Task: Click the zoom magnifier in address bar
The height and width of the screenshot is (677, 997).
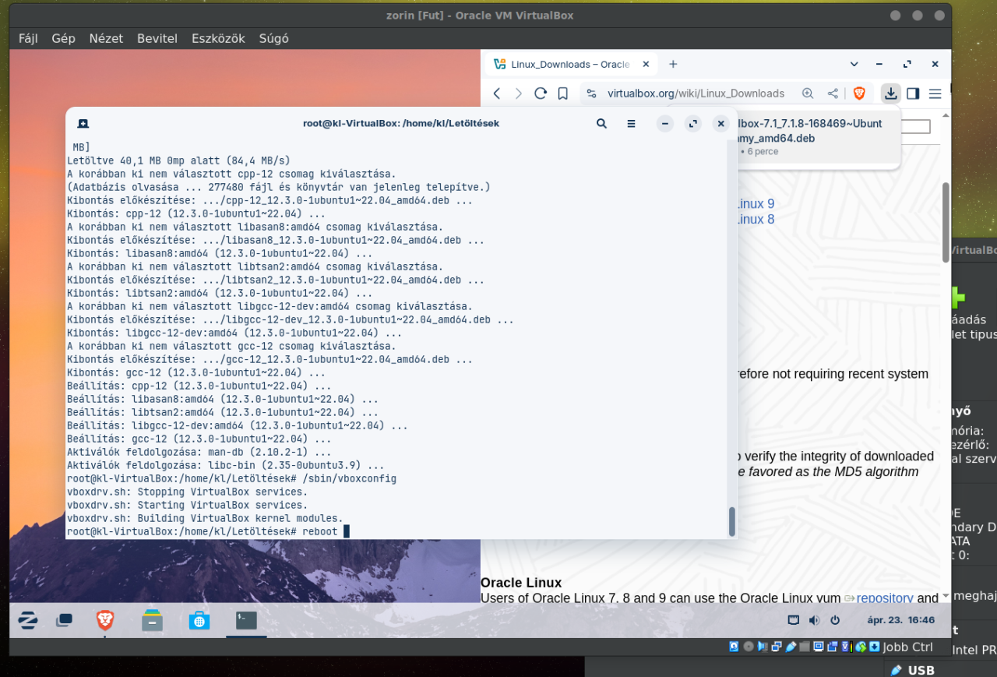Action: [808, 93]
